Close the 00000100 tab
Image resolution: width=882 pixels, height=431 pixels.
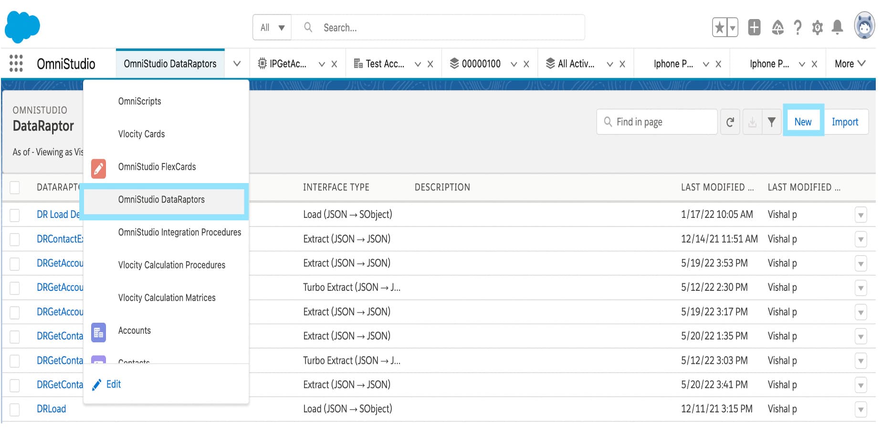coord(526,64)
